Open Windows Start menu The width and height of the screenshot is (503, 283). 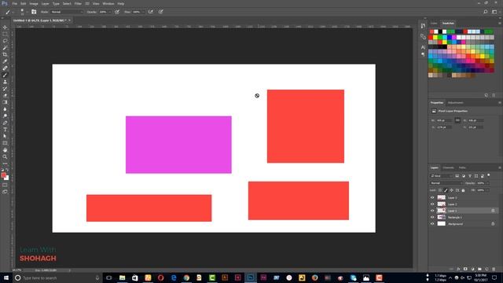[x=6, y=277]
